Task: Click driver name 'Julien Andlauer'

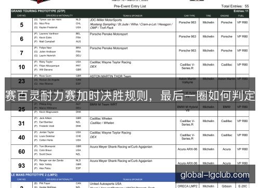Action: tap(47, 51)
